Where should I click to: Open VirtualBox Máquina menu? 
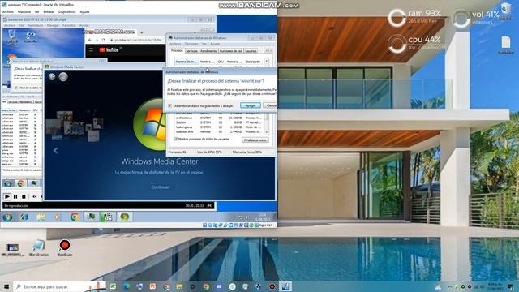pos(24,11)
